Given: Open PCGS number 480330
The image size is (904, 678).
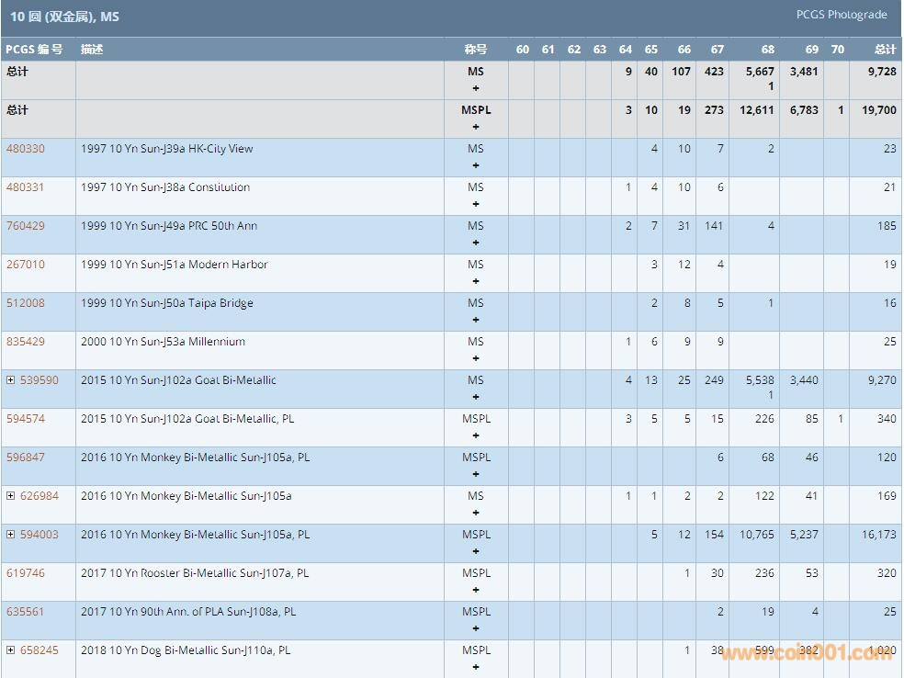Looking at the screenshot, I should 26,149.
